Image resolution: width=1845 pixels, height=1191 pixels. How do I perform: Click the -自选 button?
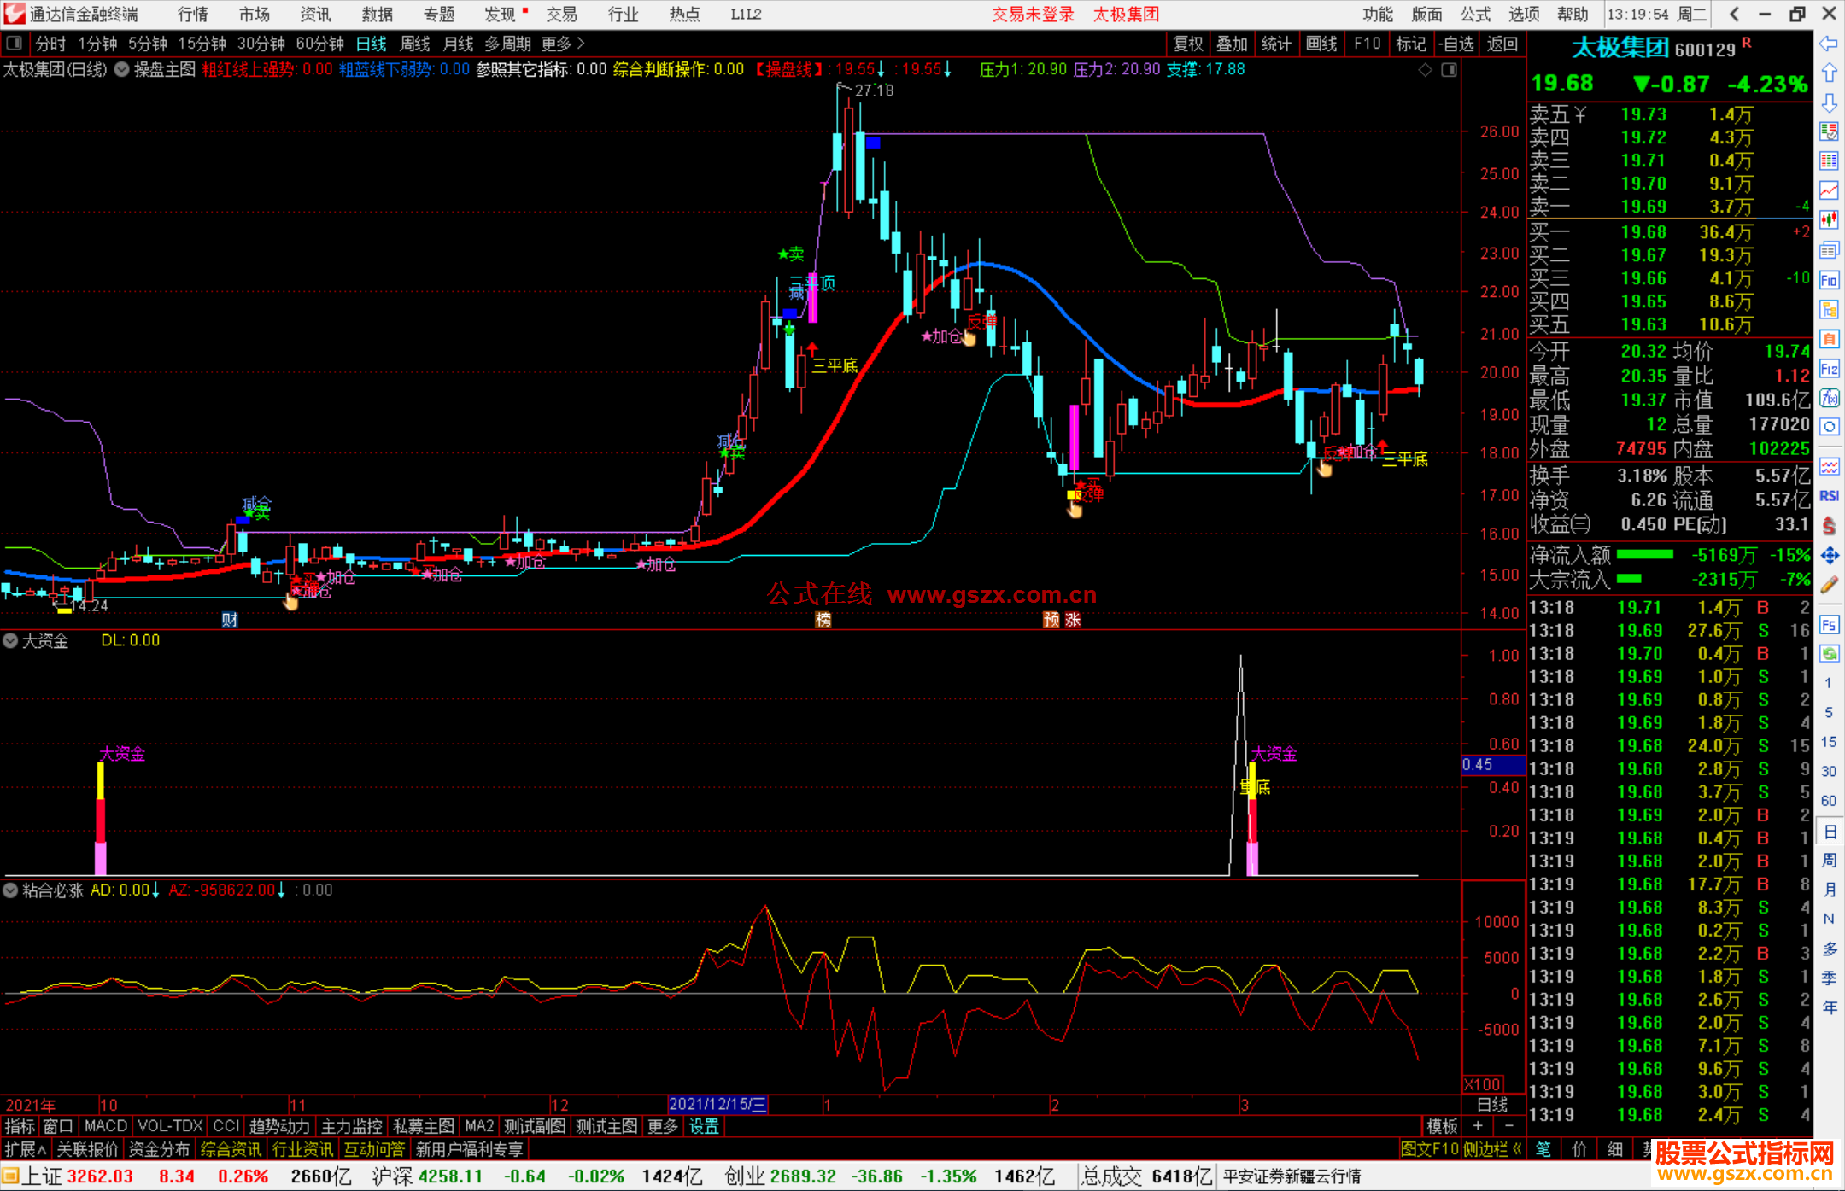[1455, 44]
